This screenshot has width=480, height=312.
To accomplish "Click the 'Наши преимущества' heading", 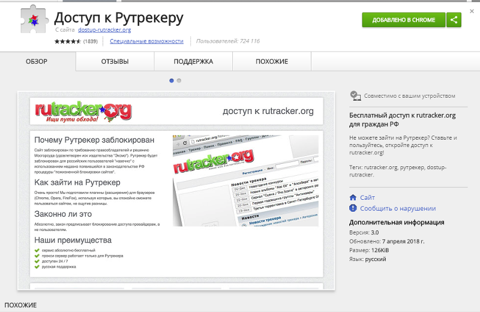I will coord(73,240).
